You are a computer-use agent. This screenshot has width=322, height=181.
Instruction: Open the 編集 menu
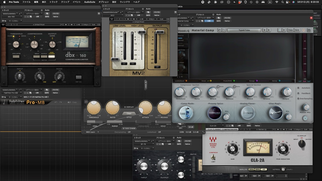pos(36,2)
